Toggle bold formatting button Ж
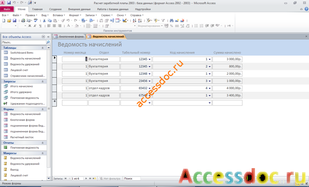 30,26
